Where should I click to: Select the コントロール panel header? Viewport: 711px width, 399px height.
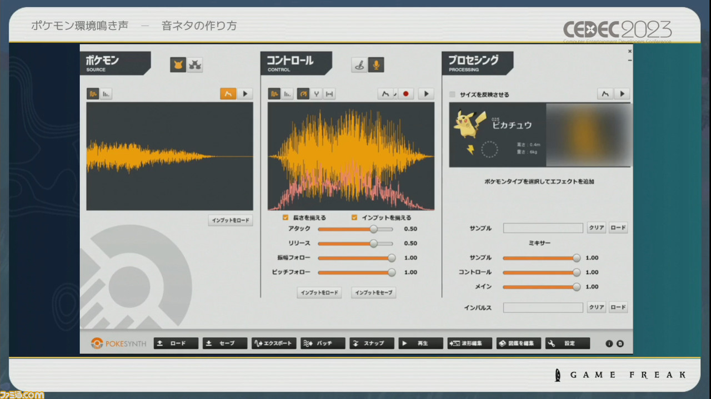coord(296,63)
